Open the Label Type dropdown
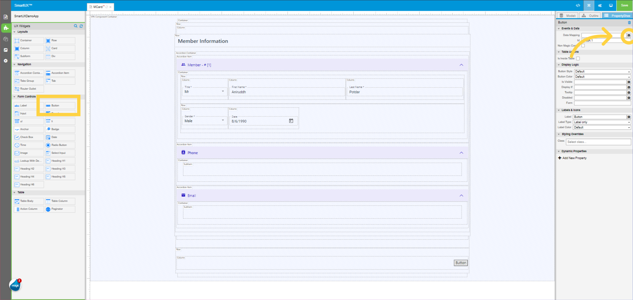633x300 pixels. 601,122
